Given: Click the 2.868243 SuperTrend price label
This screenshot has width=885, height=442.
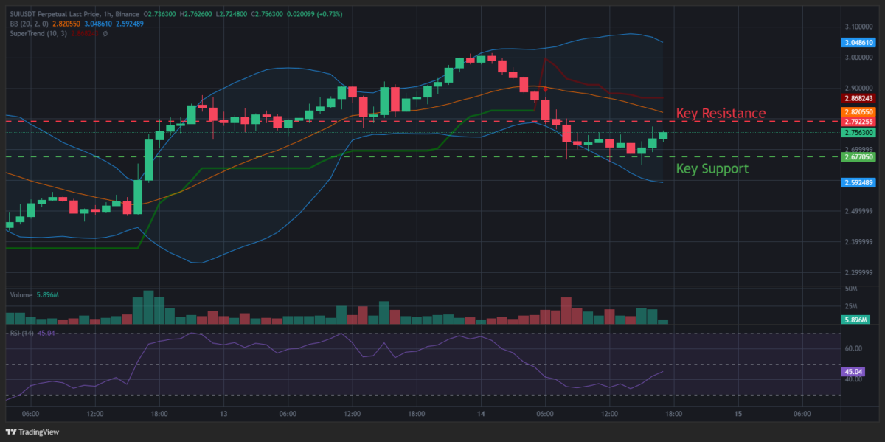Looking at the screenshot, I should pyautogui.click(x=858, y=98).
